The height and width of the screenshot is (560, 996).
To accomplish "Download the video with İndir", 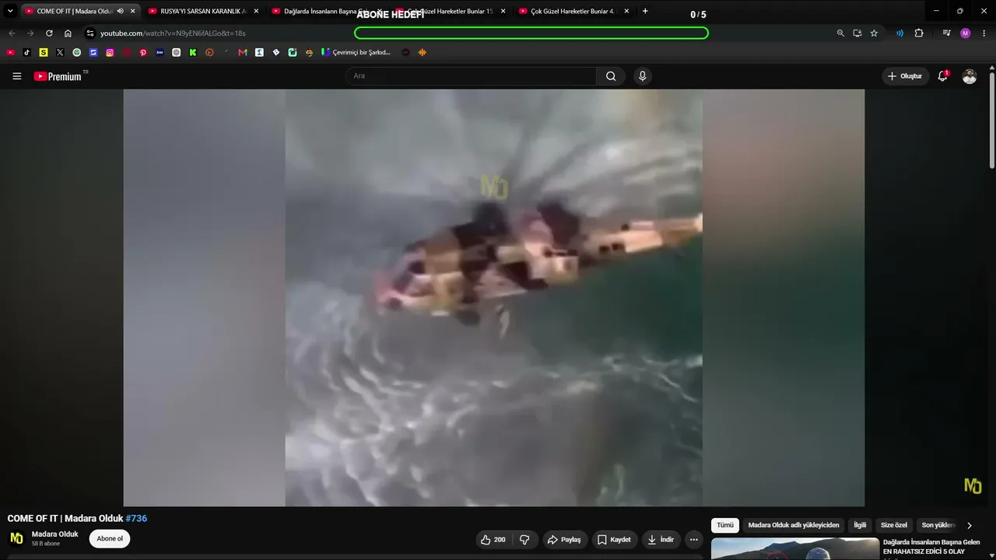I will 661,540.
